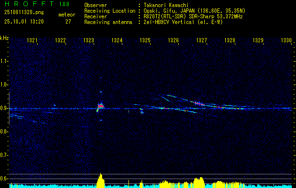Click the 0.7 kHz axis label

(4, 155)
